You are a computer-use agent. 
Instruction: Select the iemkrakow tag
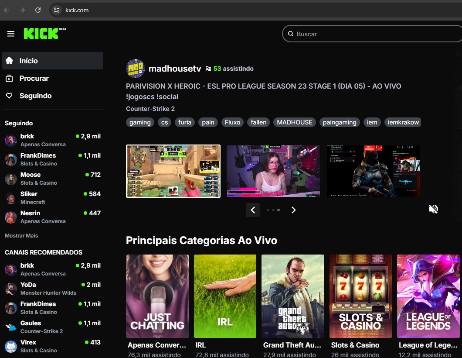[x=403, y=122]
